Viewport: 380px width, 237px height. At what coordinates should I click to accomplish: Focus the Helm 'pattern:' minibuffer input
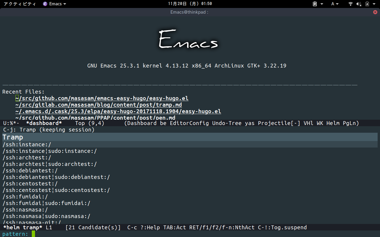click(190, 234)
